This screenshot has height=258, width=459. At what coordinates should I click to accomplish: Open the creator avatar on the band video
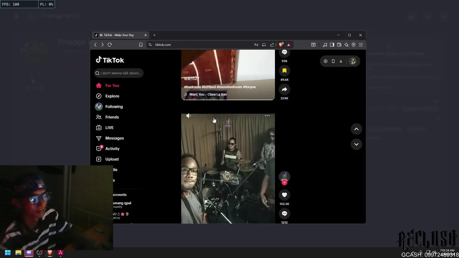tap(284, 176)
